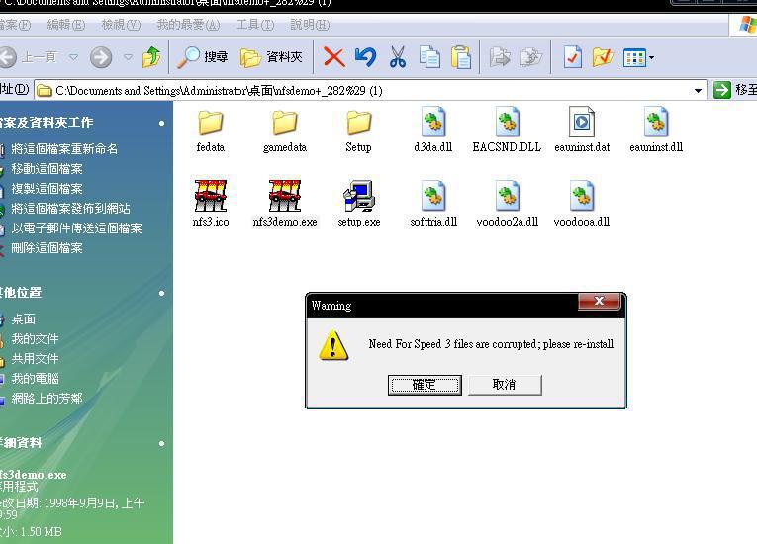Open the Forward button history arrow
Screen dimensions: 757x544
(128, 57)
